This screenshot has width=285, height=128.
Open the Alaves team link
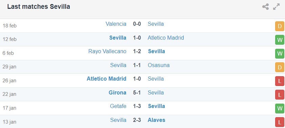click(157, 120)
